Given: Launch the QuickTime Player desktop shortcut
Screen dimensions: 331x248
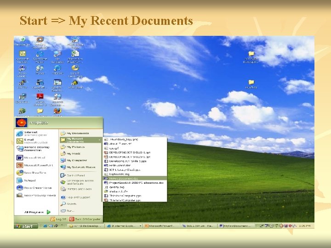Looking at the screenshot, I should pos(40,56).
